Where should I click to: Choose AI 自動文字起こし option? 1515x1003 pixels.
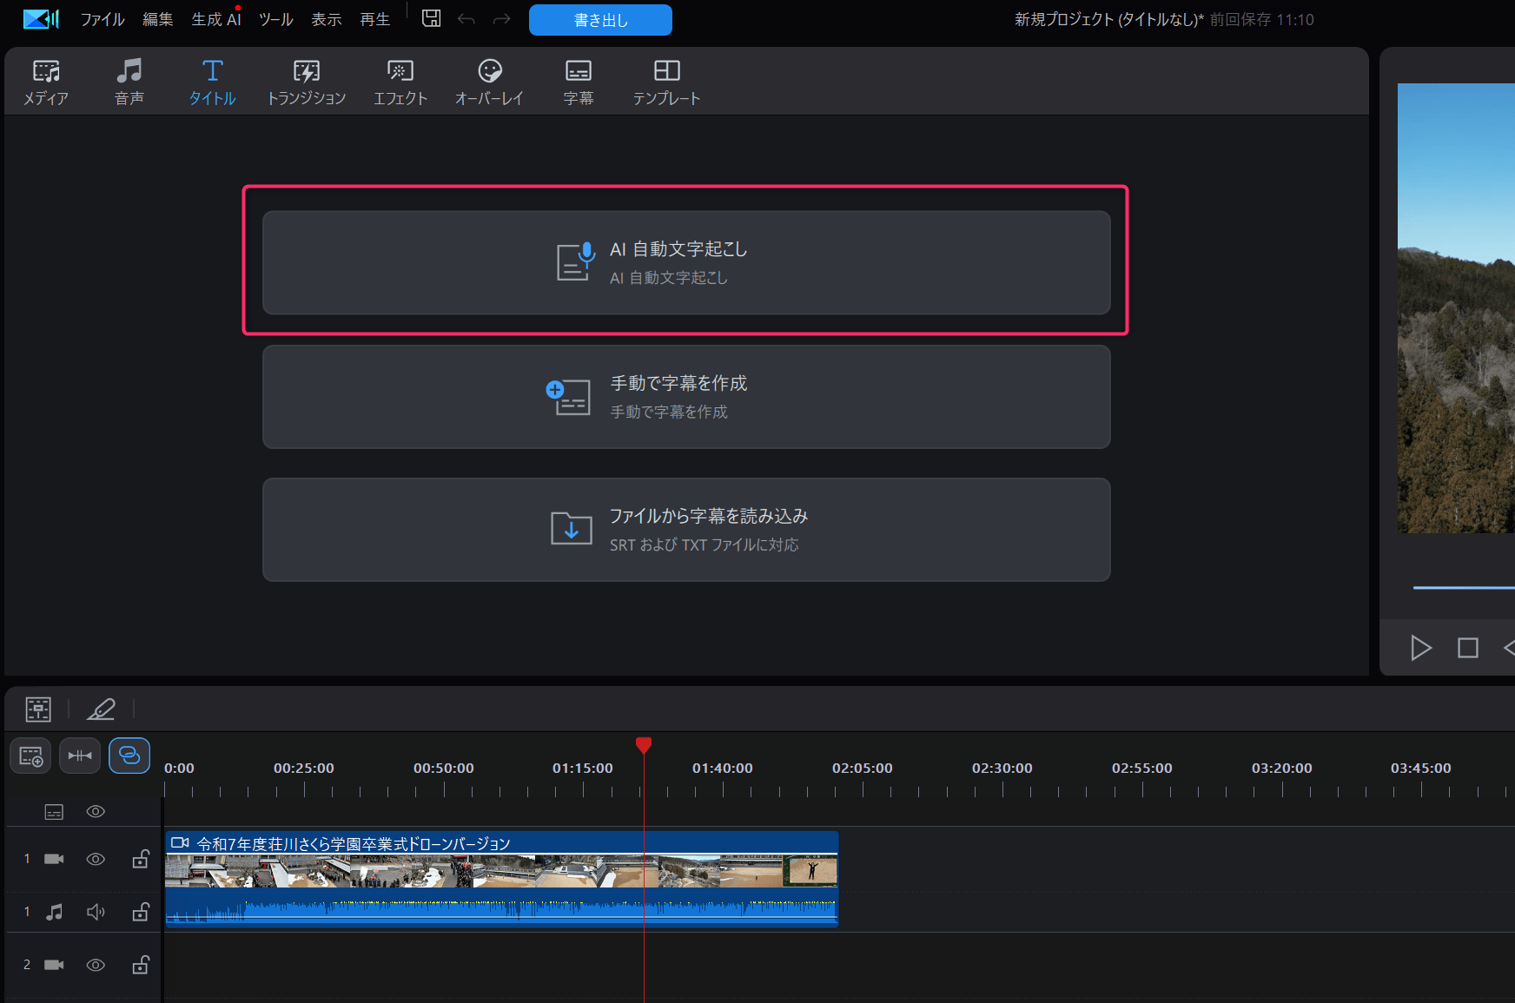coord(686,262)
